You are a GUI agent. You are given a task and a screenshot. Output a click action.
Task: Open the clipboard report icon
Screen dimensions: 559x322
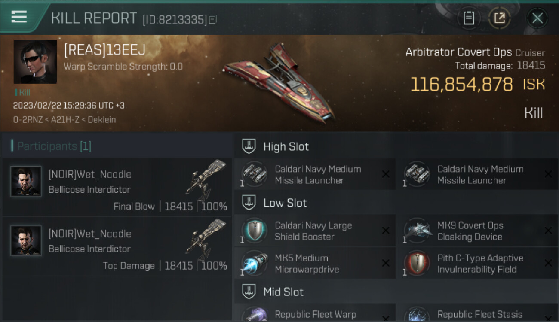tap(468, 18)
